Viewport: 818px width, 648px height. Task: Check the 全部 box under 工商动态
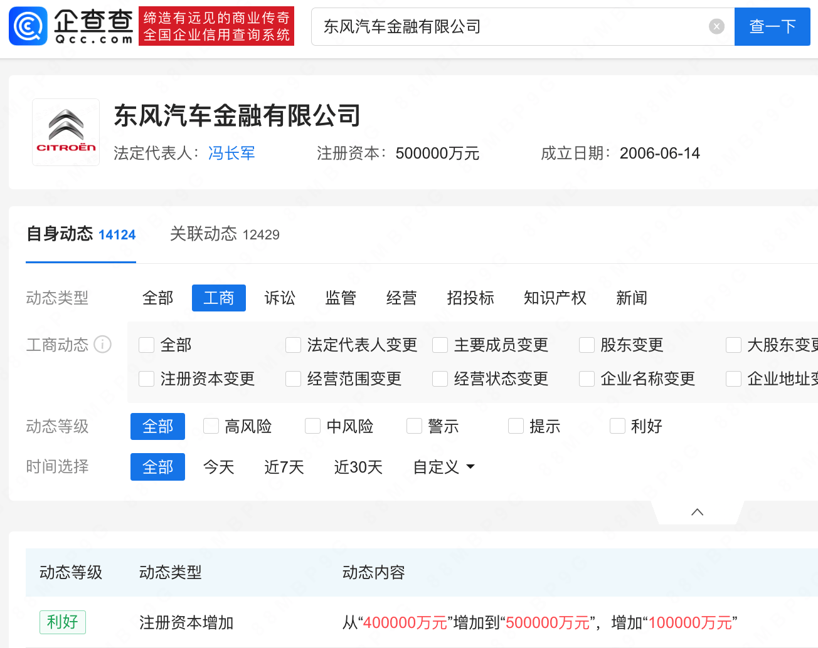(146, 345)
